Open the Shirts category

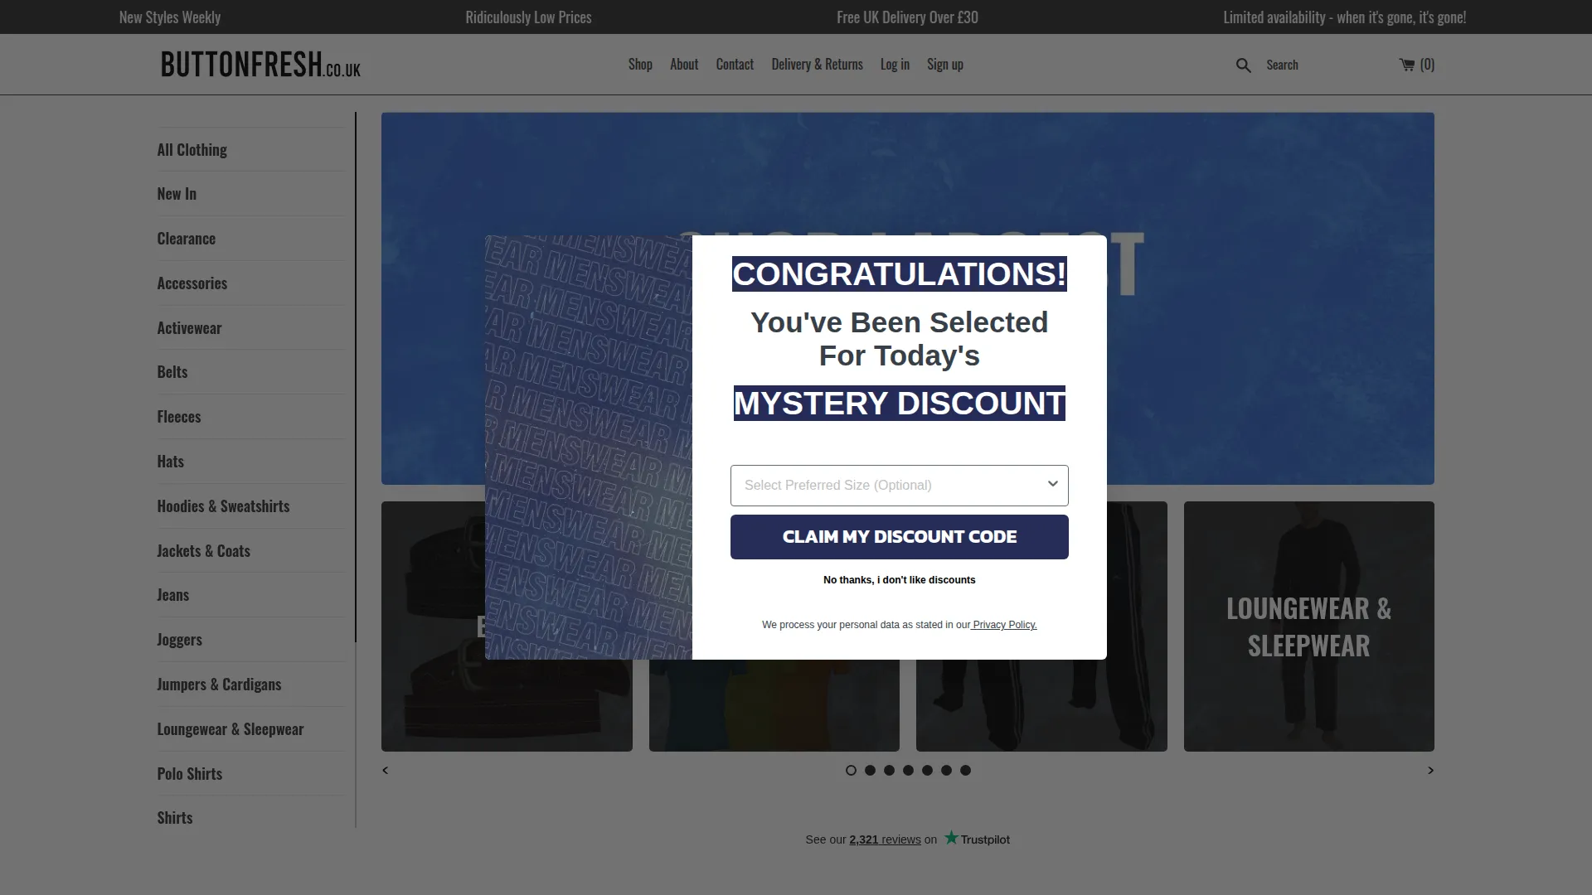pyautogui.click(x=174, y=818)
